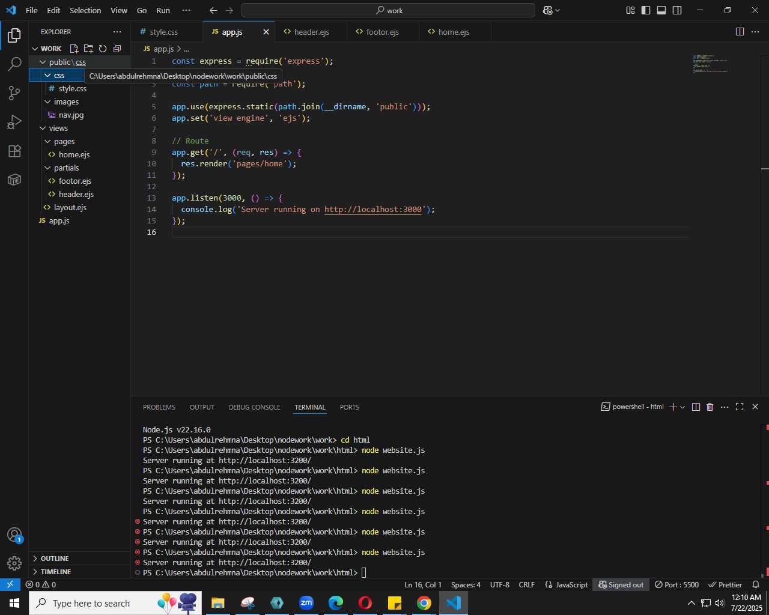Go back with the navigation arrow
Viewport: 769px width, 615px height.
[213, 10]
